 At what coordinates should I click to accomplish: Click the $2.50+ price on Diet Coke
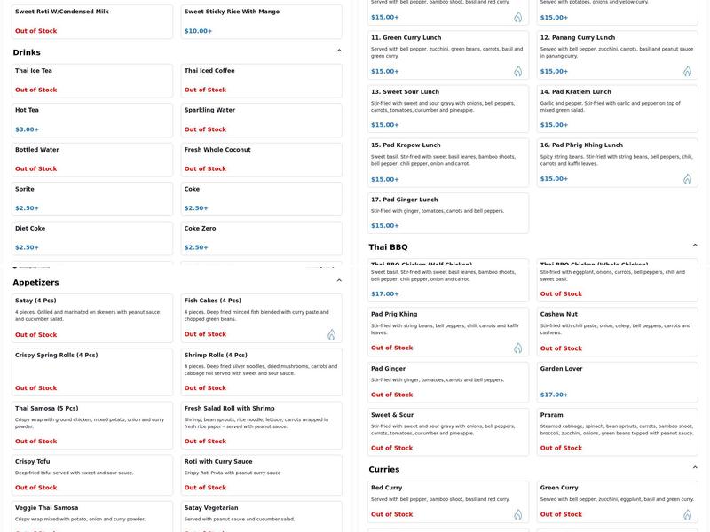coord(27,247)
